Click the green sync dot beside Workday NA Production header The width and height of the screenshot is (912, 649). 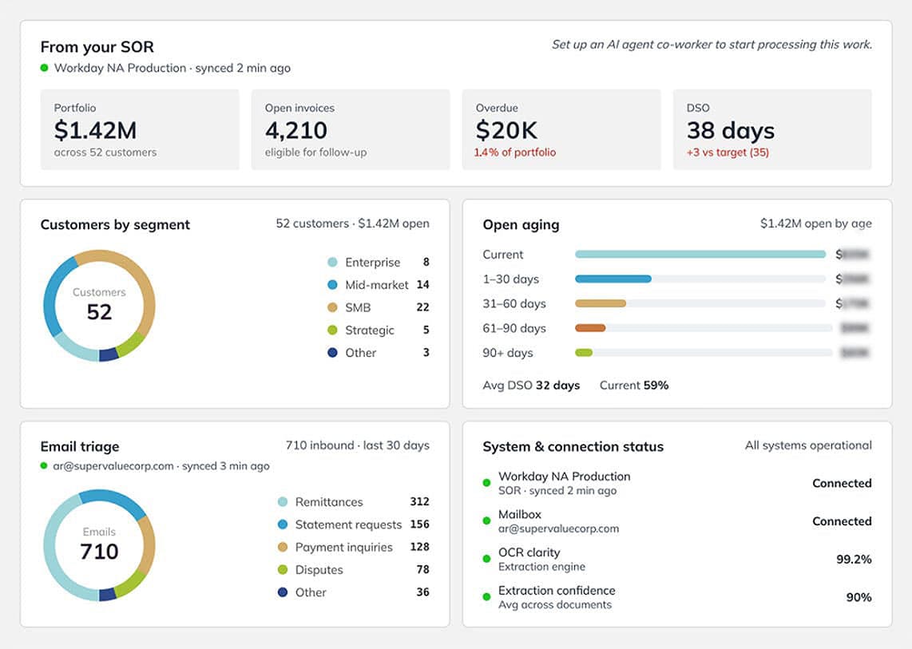pos(44,68)
